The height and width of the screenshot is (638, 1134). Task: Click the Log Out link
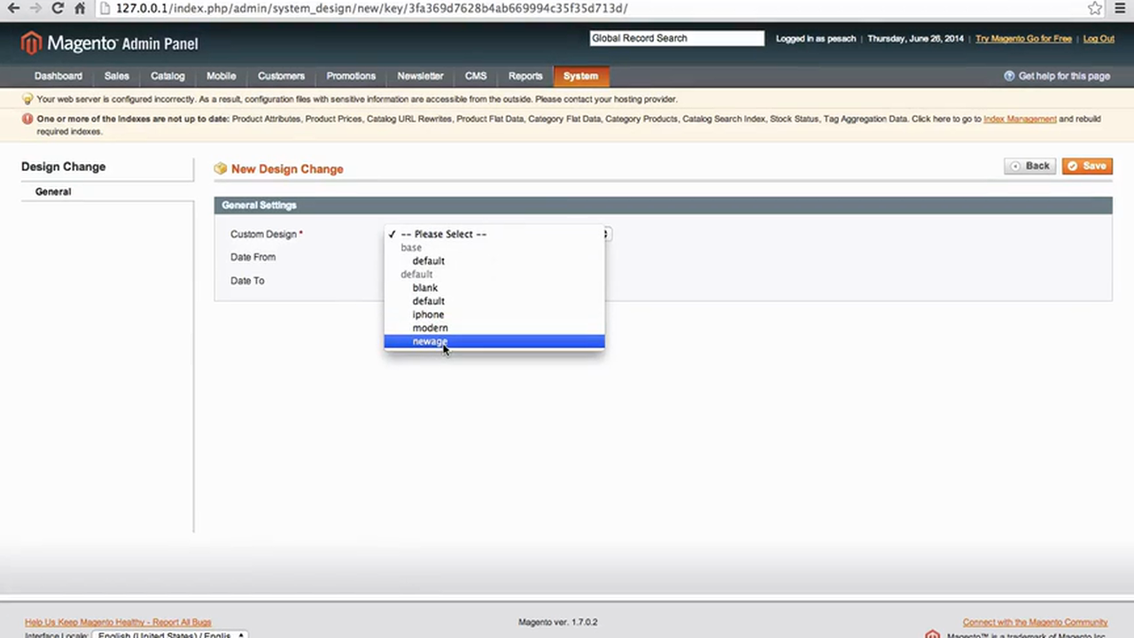point(1099,38)
